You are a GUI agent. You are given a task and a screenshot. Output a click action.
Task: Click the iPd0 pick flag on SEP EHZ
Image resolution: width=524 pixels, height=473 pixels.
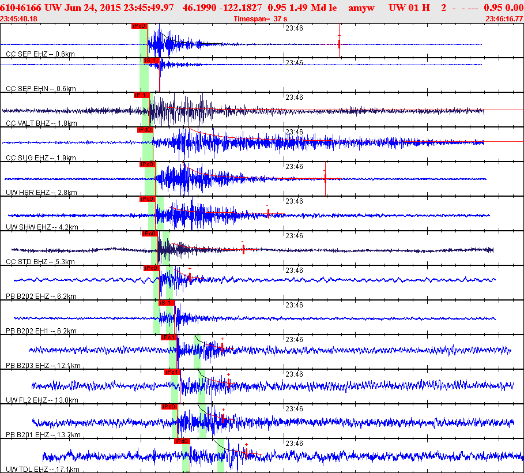[139, 26]
